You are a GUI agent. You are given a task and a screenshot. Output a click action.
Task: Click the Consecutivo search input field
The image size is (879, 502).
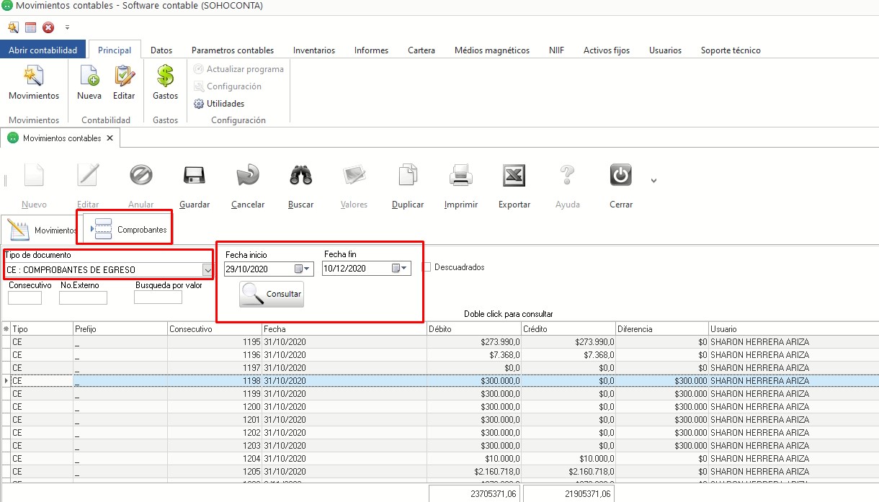pyautogui.click(x=24, y=298)
